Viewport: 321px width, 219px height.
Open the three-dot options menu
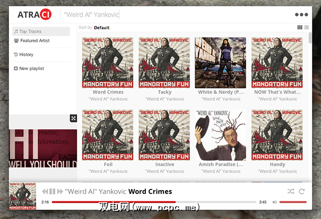click(301, 14)
